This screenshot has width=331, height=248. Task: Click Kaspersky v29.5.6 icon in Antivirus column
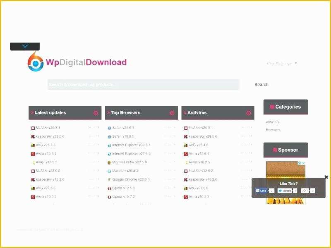(186, 137)
